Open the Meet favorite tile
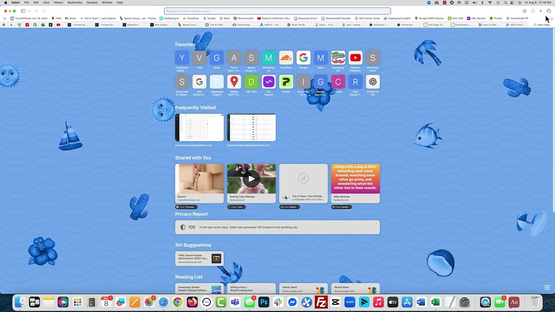The height and width of the screenshot is (312, 555). pyautogui.click(x=320, y=58)
